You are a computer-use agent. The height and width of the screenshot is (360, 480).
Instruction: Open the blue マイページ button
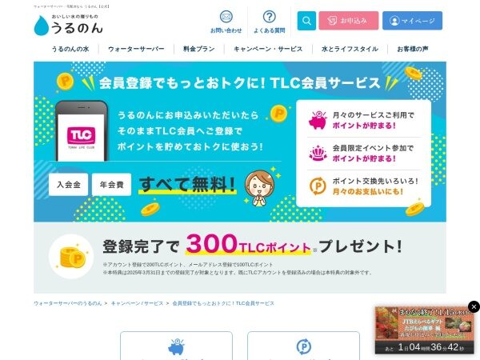[412, 21]
